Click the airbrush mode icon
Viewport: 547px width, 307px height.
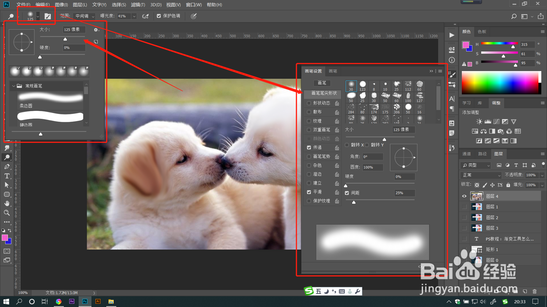click(145, 16)
